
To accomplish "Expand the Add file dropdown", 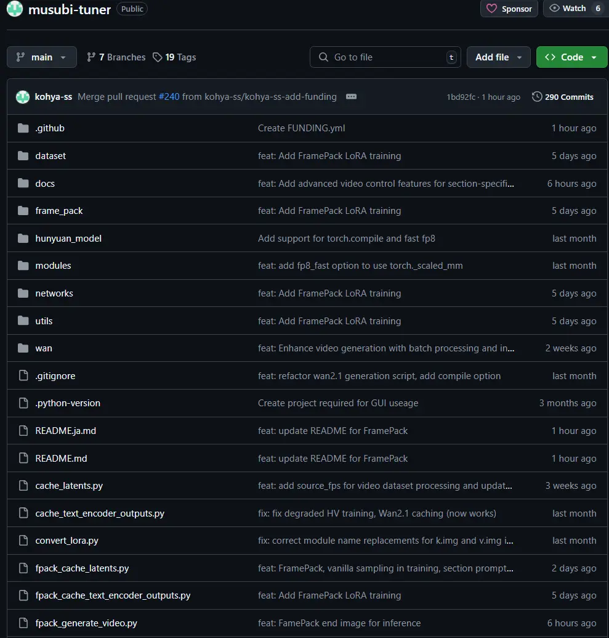I will (498, 57).
